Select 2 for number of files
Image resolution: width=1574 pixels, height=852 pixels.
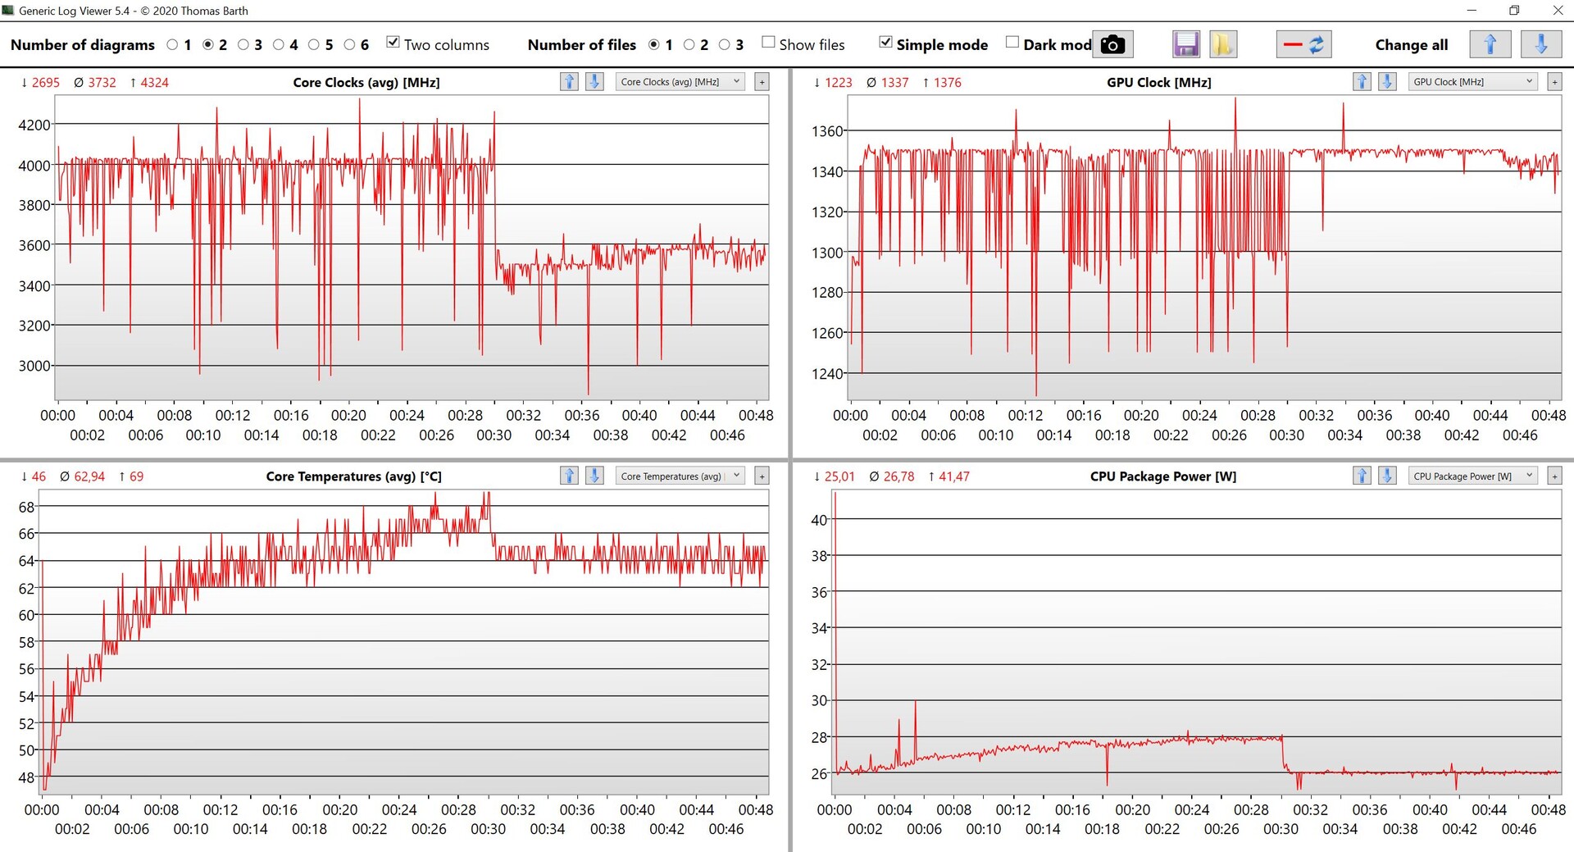[x=689, y=45]
